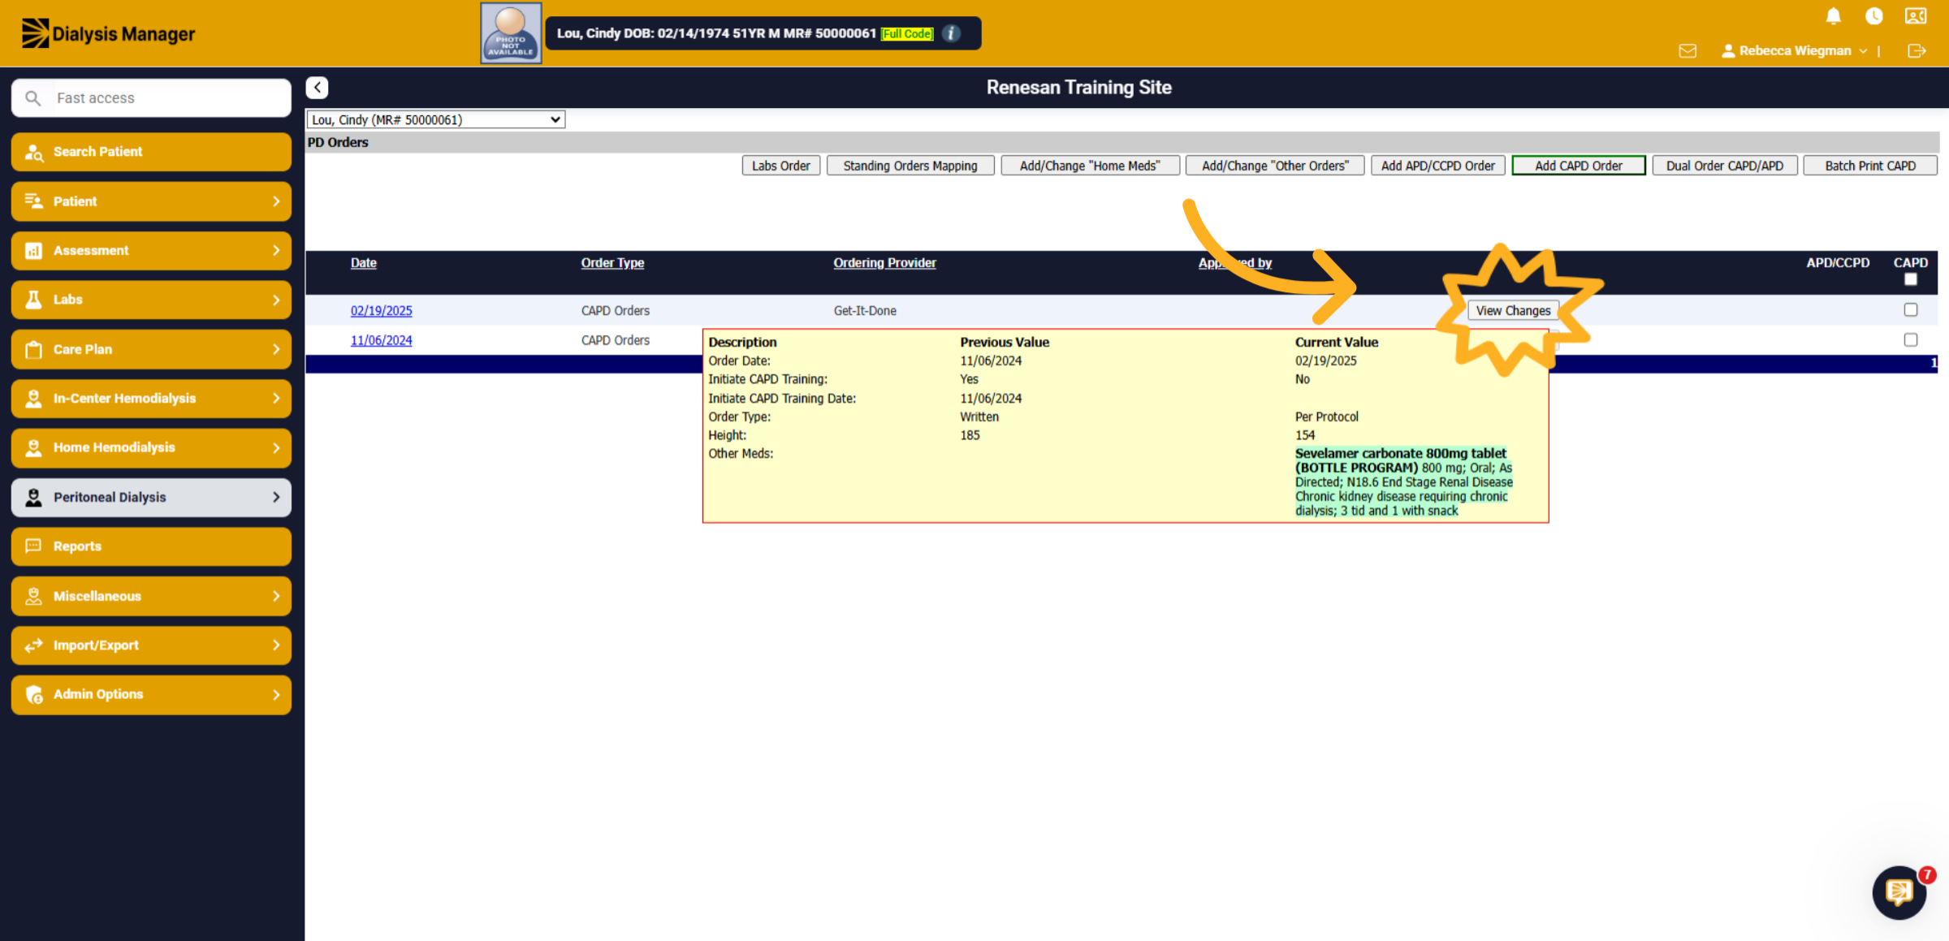Open the clock history icon
This screenshot has height=941, width=1949.
(1873, 16)
